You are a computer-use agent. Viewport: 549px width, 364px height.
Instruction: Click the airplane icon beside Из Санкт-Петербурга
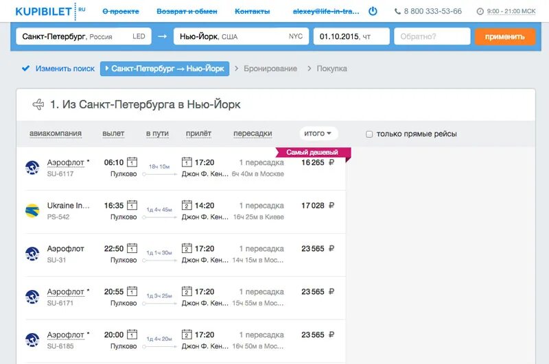38,104
